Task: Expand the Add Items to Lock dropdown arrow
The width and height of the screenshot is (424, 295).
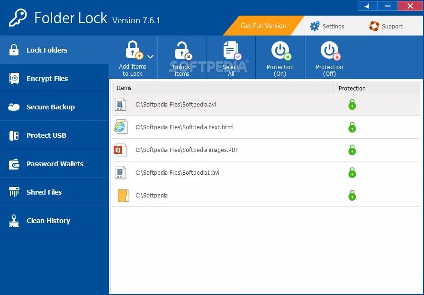Action: [150, 56]
